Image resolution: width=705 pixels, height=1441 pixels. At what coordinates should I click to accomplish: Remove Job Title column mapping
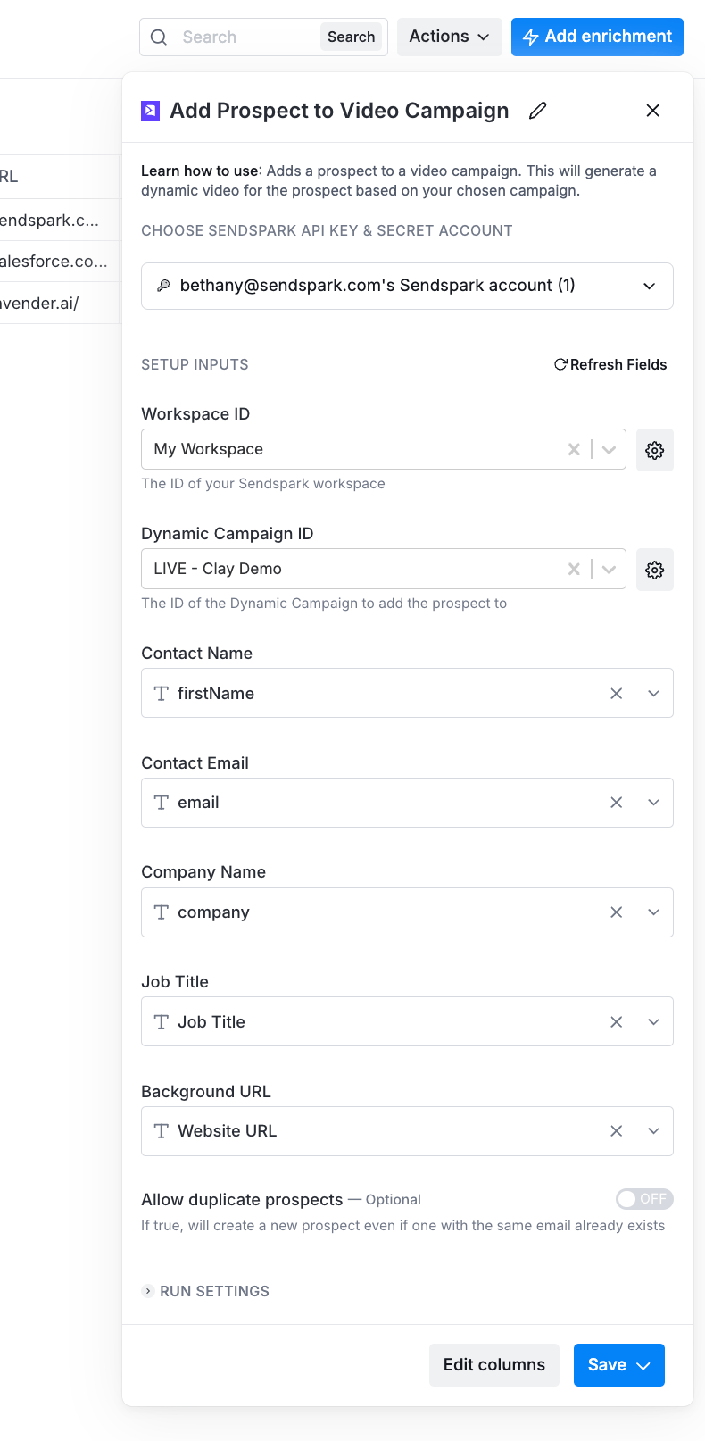616,1022
